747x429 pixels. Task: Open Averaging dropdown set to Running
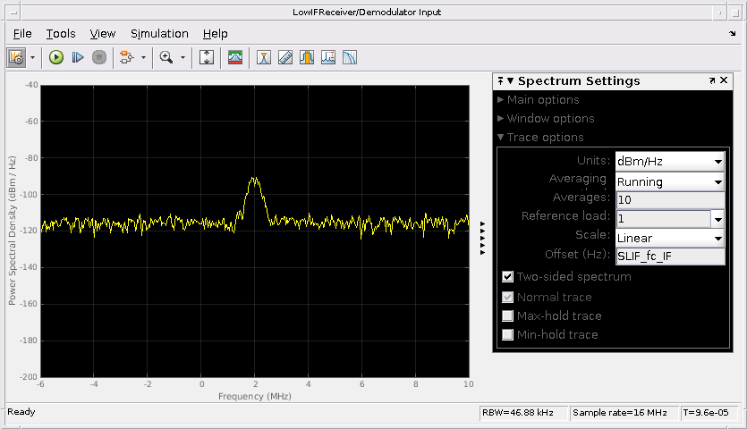tap(670, 182)
